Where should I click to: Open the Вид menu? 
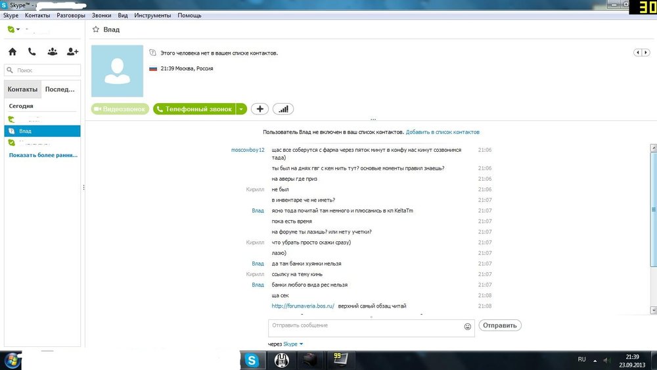coord(123,15)
